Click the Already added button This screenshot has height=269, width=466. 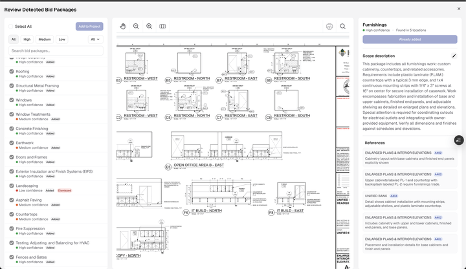pyautogui.click(x=410, y=39)
